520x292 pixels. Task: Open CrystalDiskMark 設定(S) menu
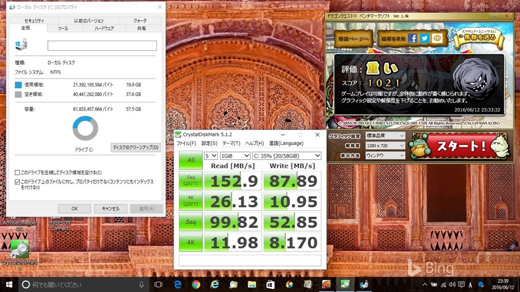coord(209,143)
